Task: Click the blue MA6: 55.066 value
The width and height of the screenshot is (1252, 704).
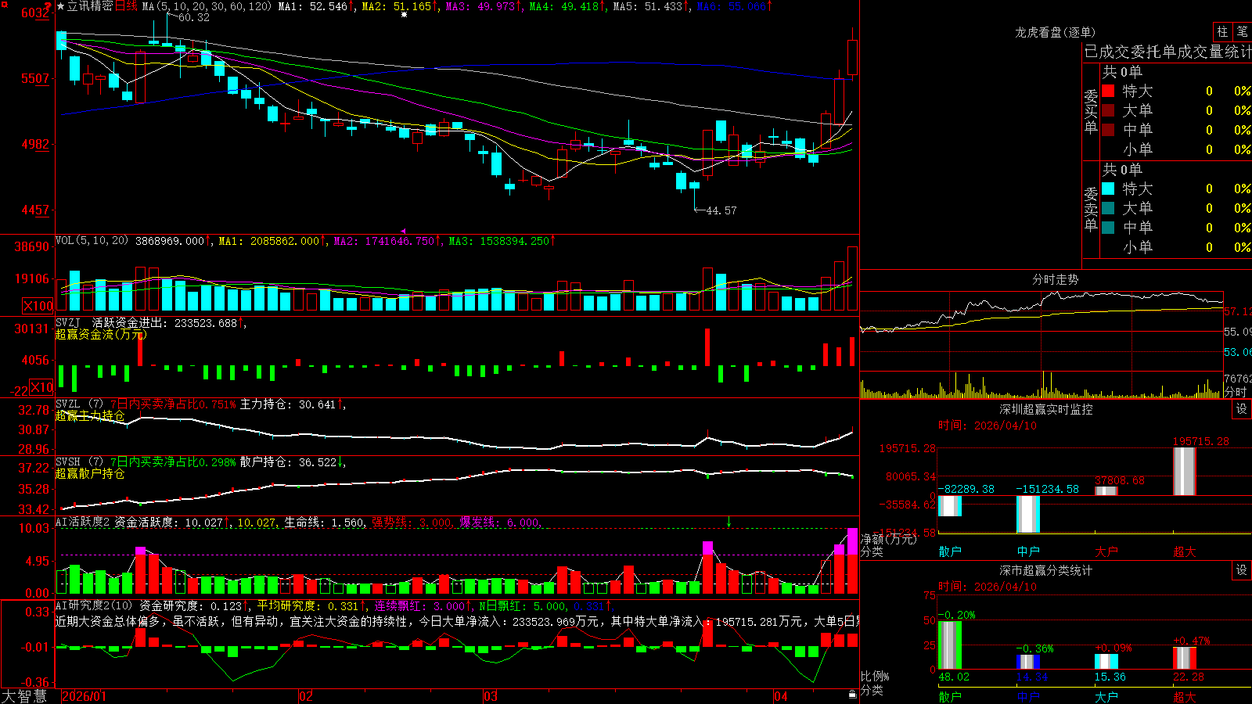Action: point(731,6)
